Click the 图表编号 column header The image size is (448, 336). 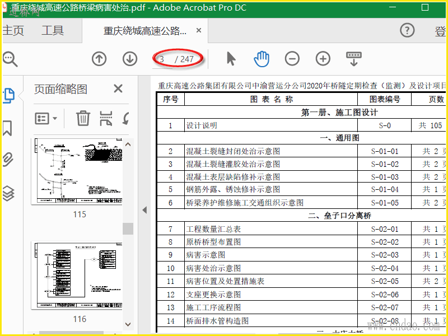pyautogui.click(x=385, y=99)
